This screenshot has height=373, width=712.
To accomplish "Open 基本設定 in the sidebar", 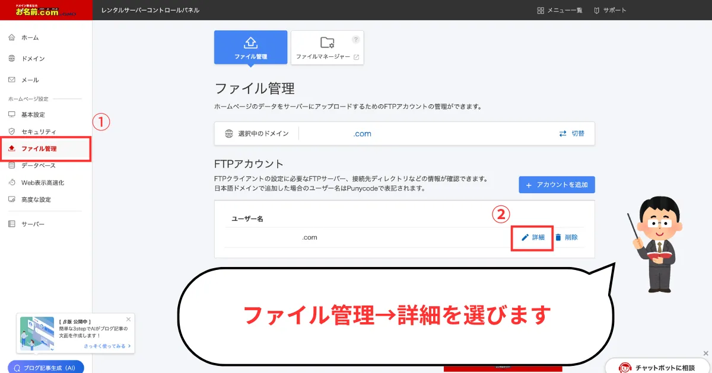I will tap(33, 114).
